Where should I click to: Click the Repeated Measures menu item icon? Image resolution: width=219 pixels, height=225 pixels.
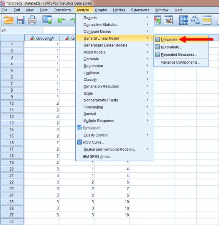[157, 54]
